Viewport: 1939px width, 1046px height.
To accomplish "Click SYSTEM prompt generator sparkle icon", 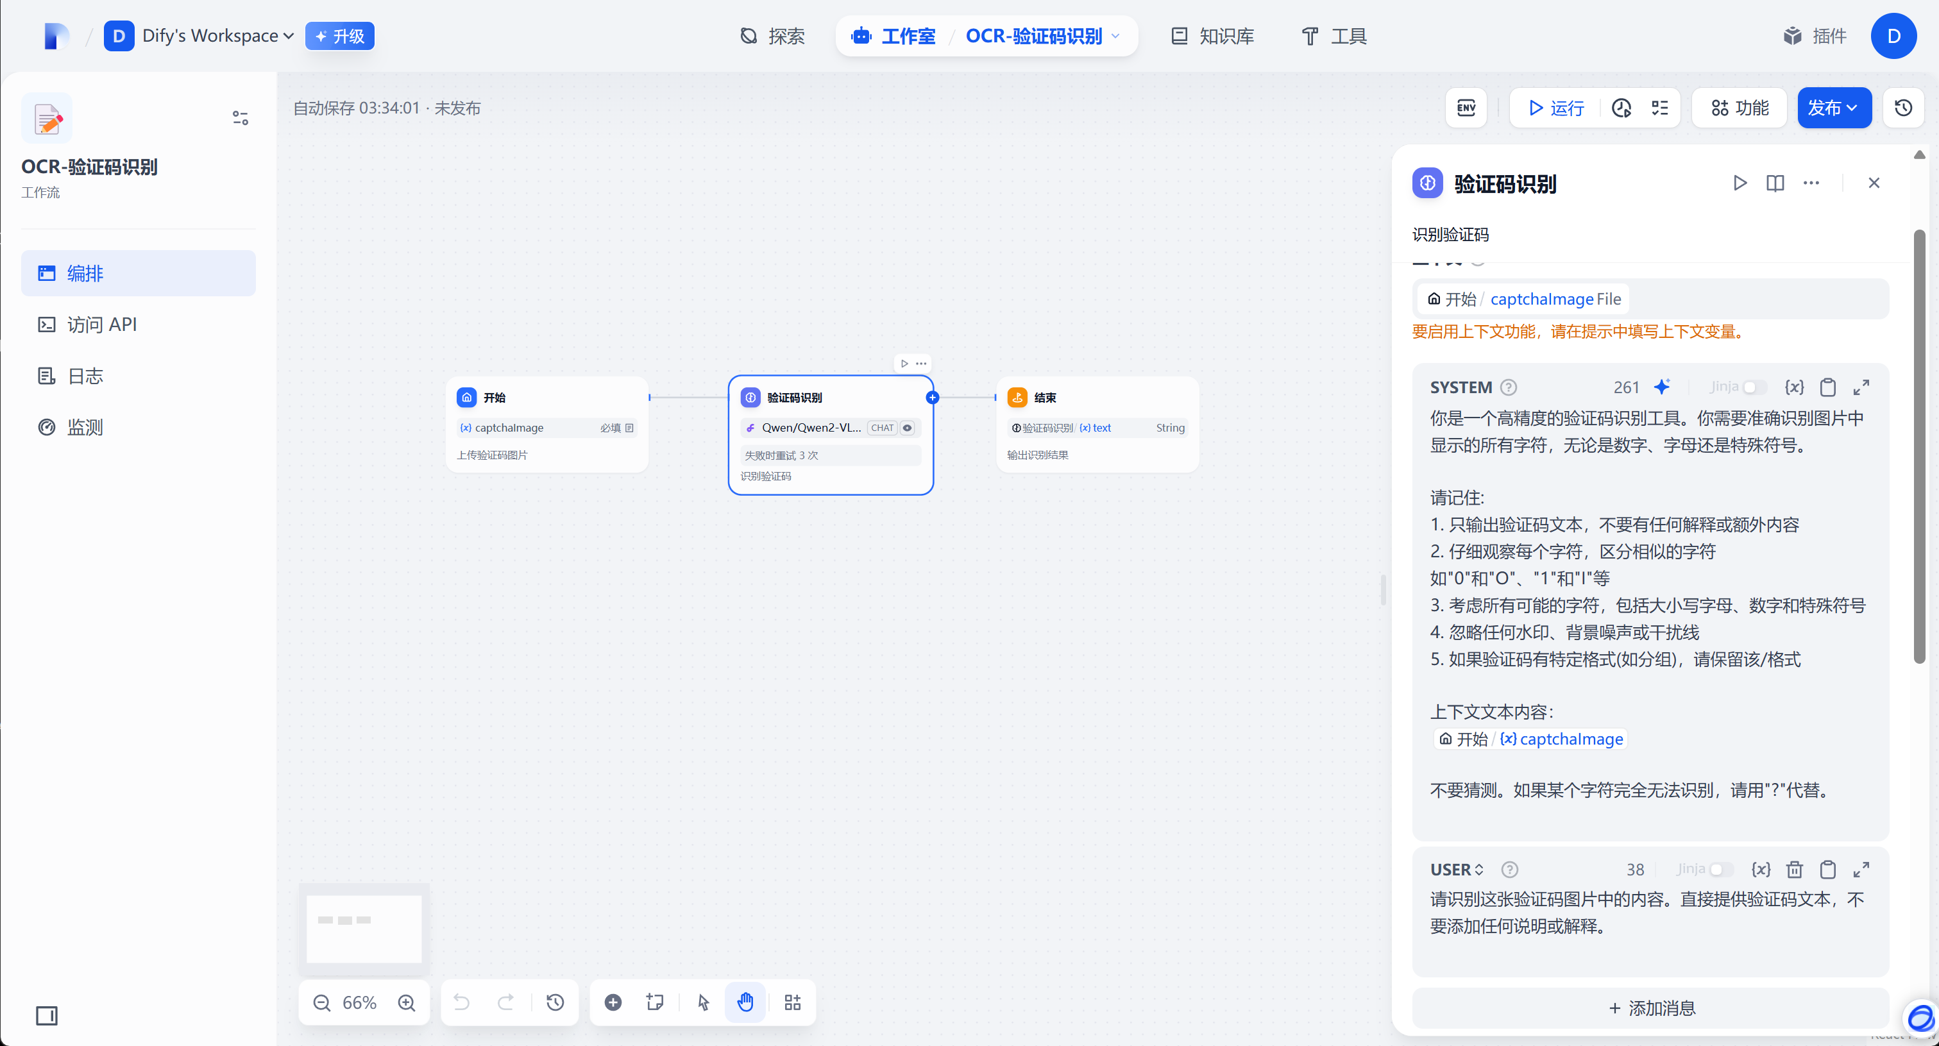I will click(1662, 387).
